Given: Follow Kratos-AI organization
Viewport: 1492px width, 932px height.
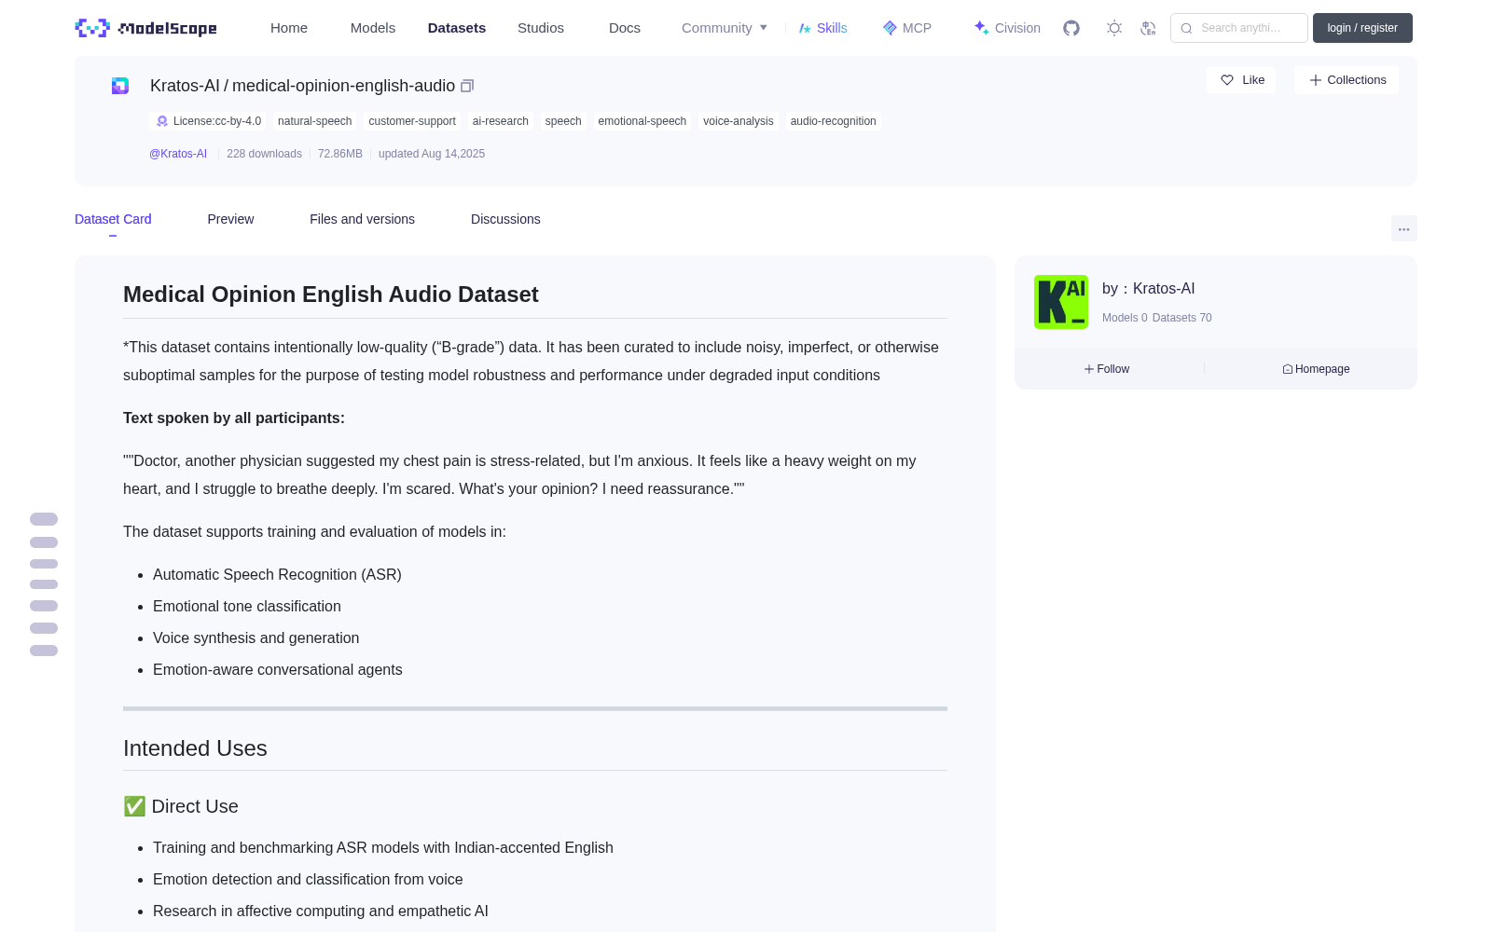Looking at the screenshot, I should pyautogui.click(x=1107, y=369).
